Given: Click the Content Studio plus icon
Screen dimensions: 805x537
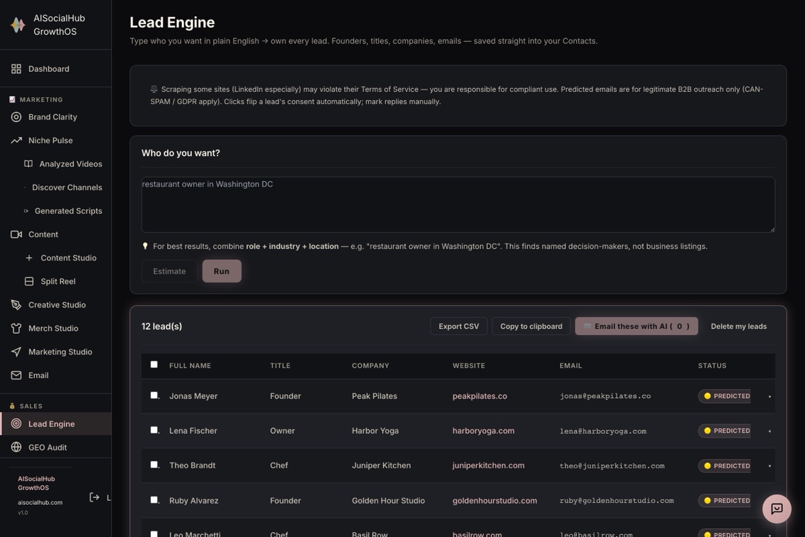Looking at the screenshot, I should click(x=29, y=258).
